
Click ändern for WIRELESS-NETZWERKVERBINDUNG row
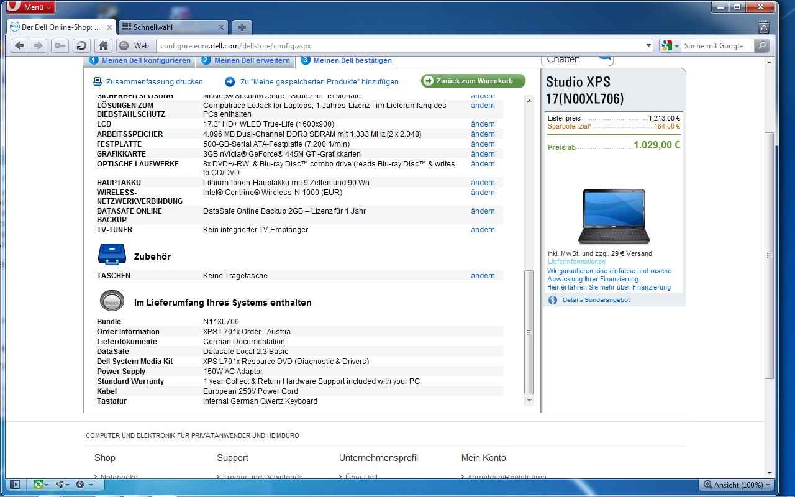pos(483,193)
